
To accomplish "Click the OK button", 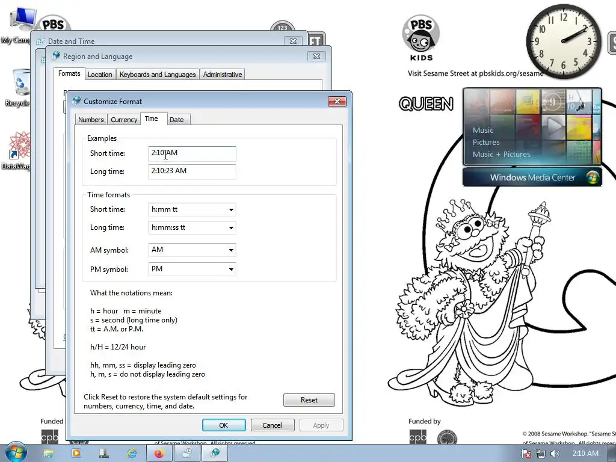I will (x=224, y=425).
